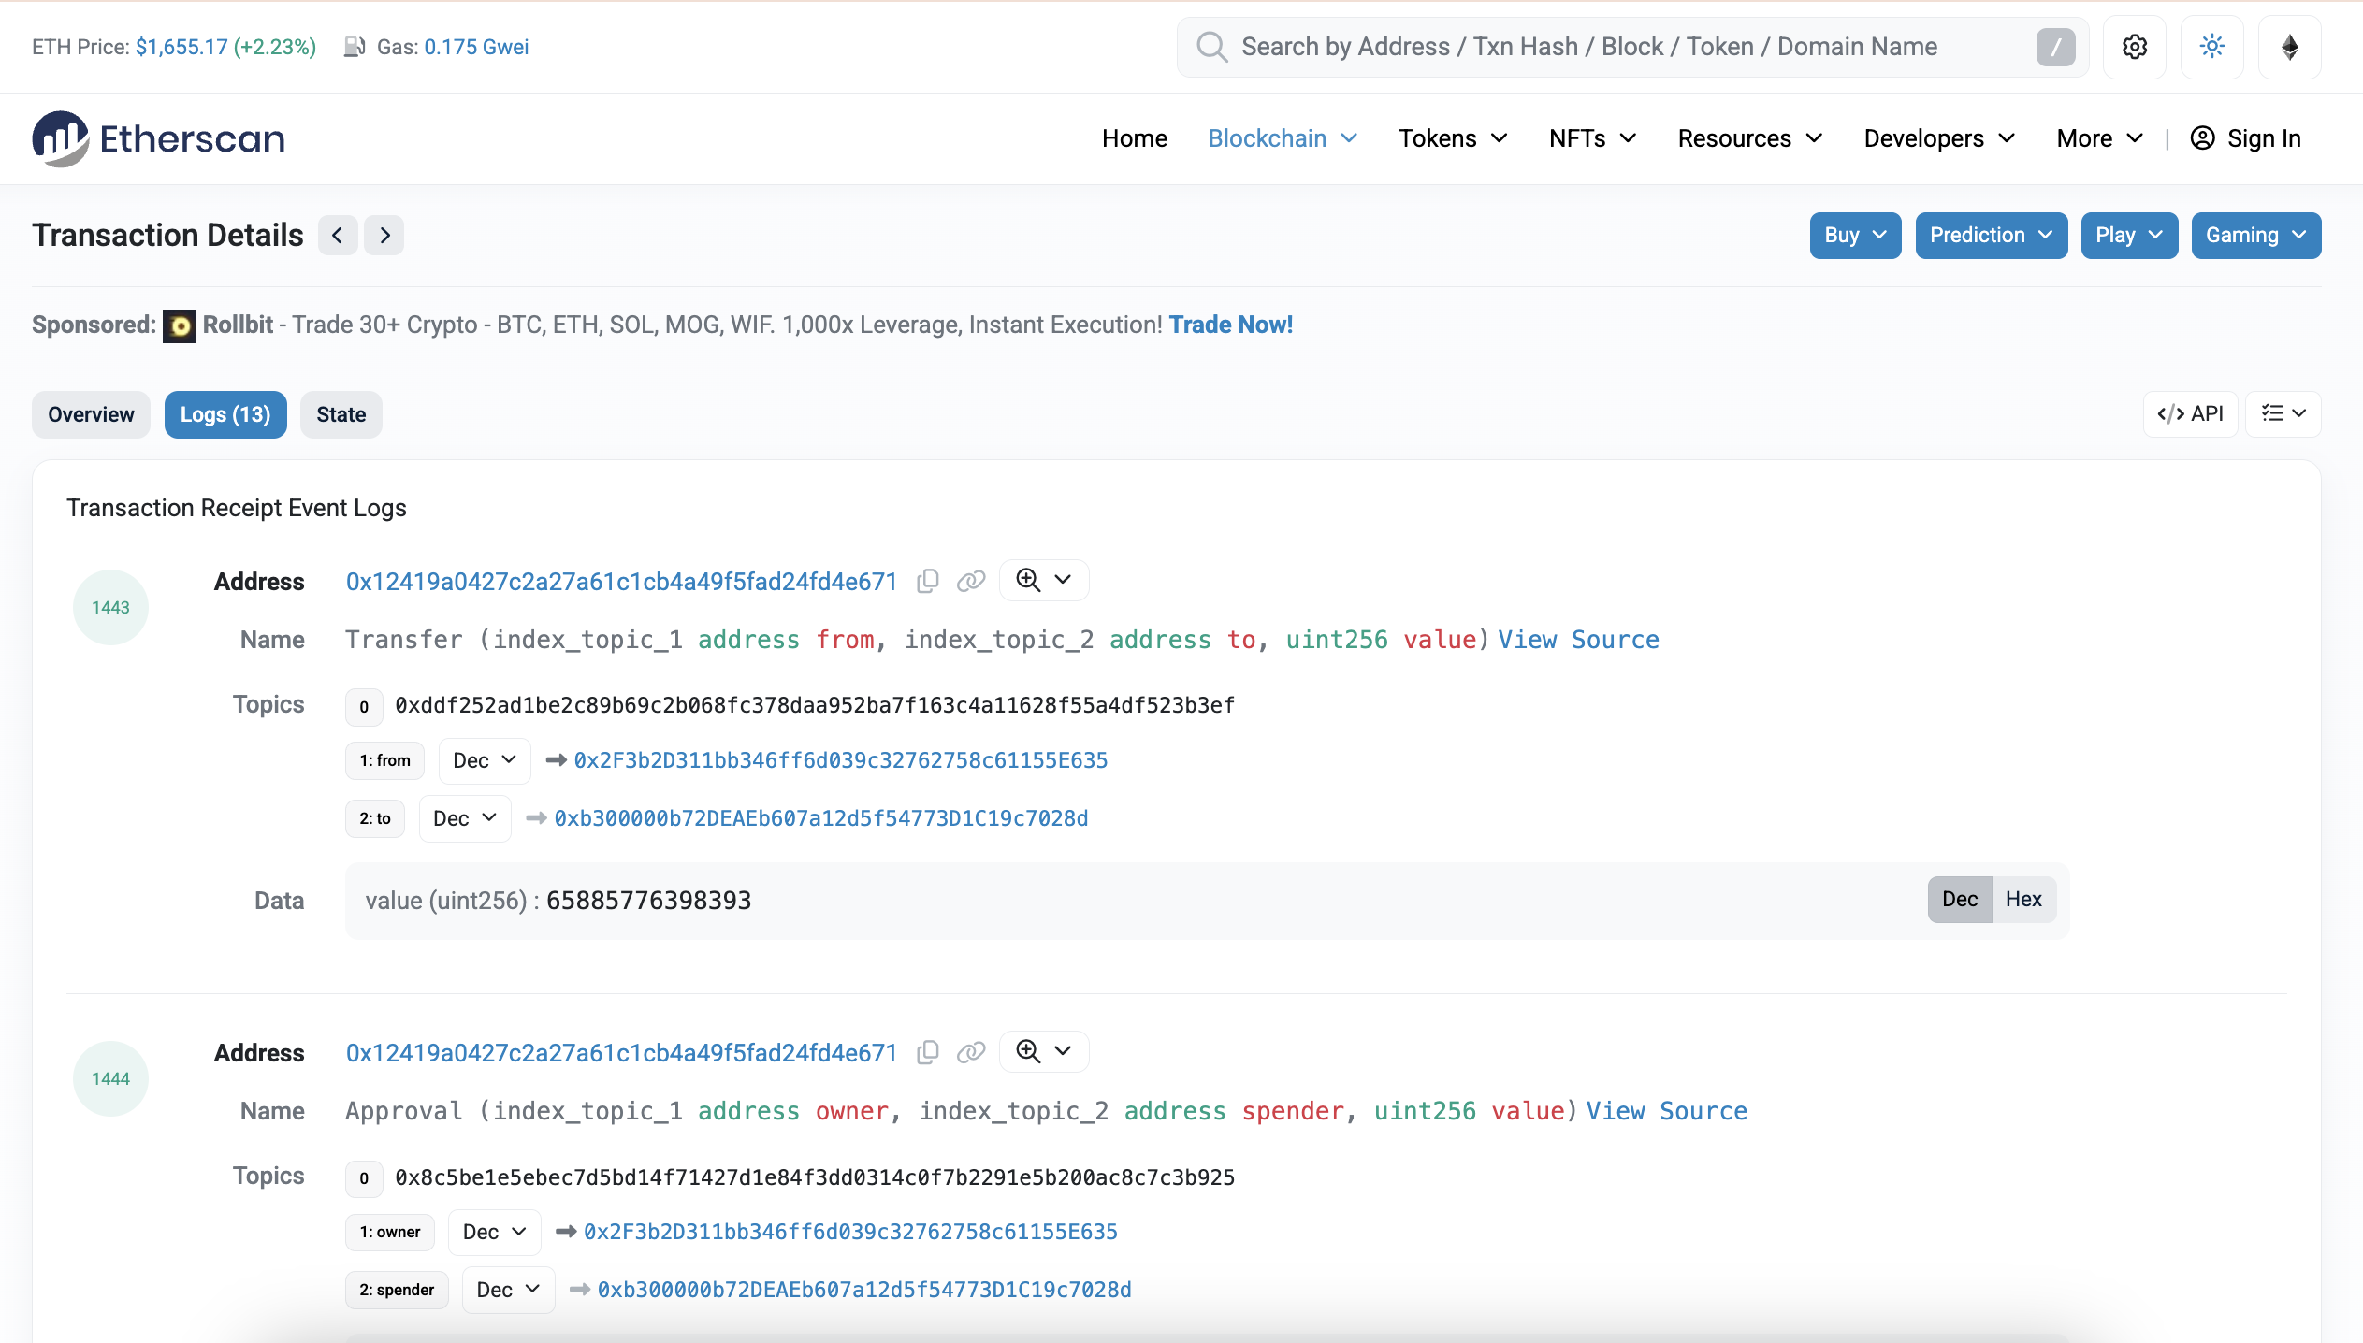Open the Resources menu
2363x1343 pixels.
click(1750, 138)
